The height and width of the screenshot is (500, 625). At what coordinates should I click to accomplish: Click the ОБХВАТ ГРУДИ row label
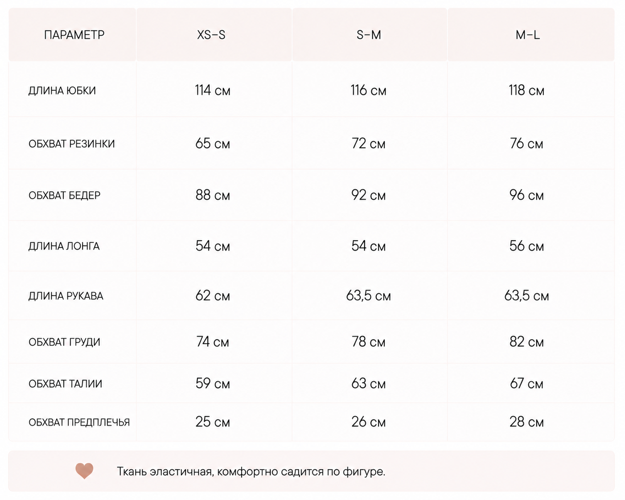coord(64,342)
